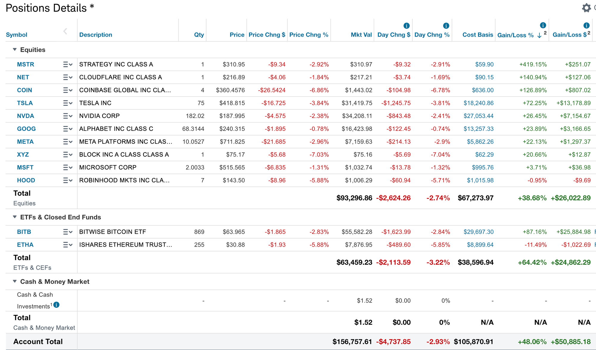Click info icon above Day Chng %

(446, 26)
